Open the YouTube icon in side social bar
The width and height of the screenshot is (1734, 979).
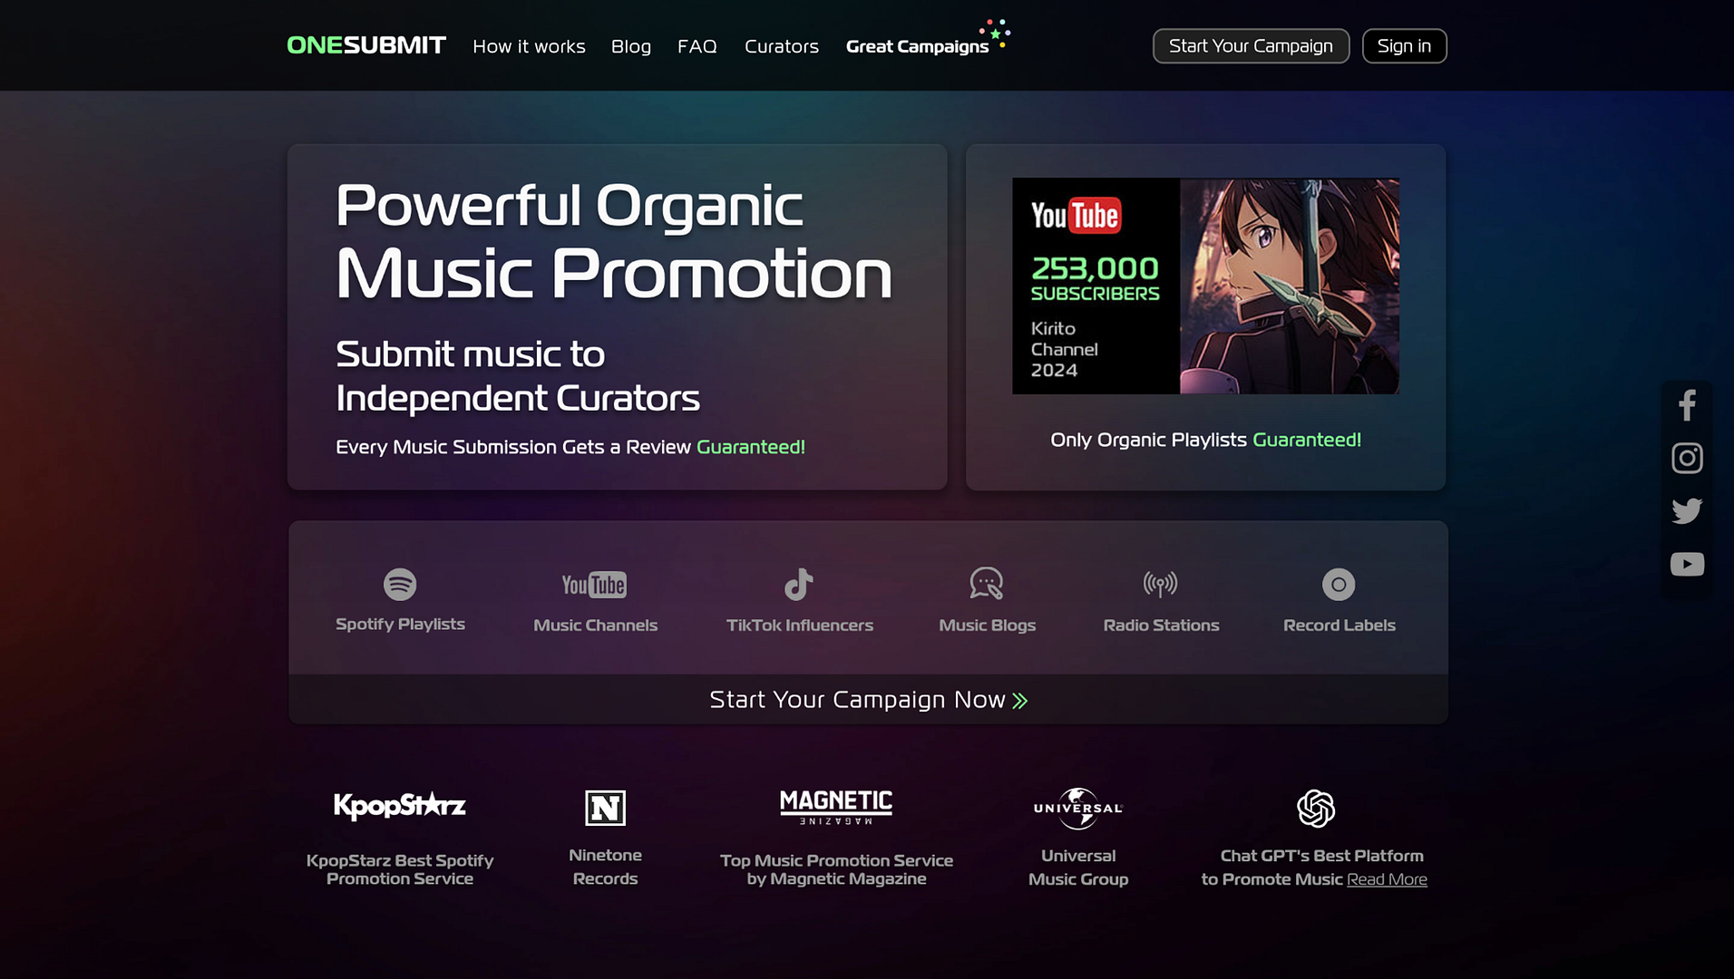(x=1687, y=564)
